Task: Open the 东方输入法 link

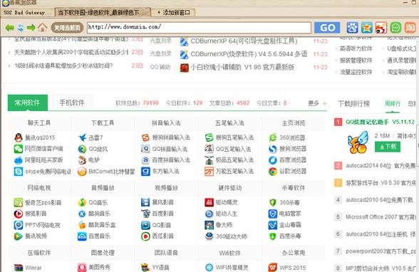Action: [165, 172]
